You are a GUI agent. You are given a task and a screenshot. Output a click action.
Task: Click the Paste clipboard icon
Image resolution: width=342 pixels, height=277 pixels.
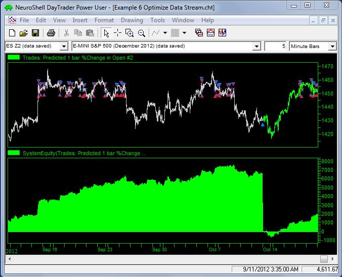[x=90, y=33]
